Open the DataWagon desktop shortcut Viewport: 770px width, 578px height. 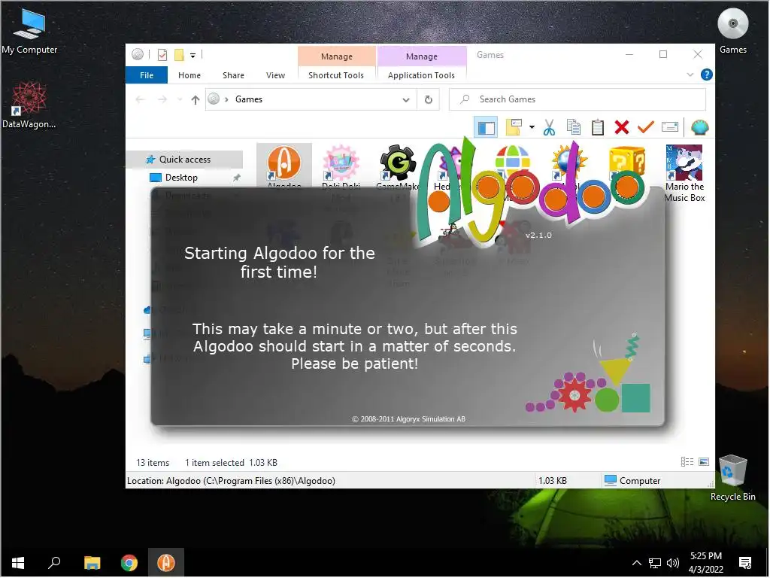tap(29, 105)
